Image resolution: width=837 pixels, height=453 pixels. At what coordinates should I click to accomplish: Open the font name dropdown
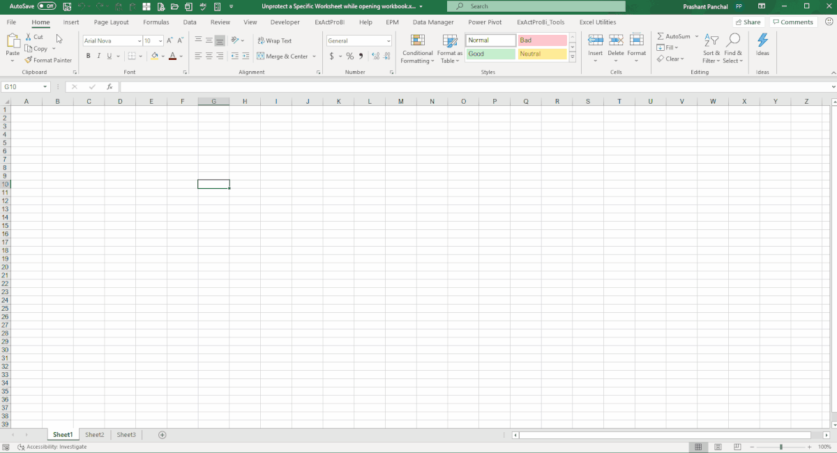(139, 41)
